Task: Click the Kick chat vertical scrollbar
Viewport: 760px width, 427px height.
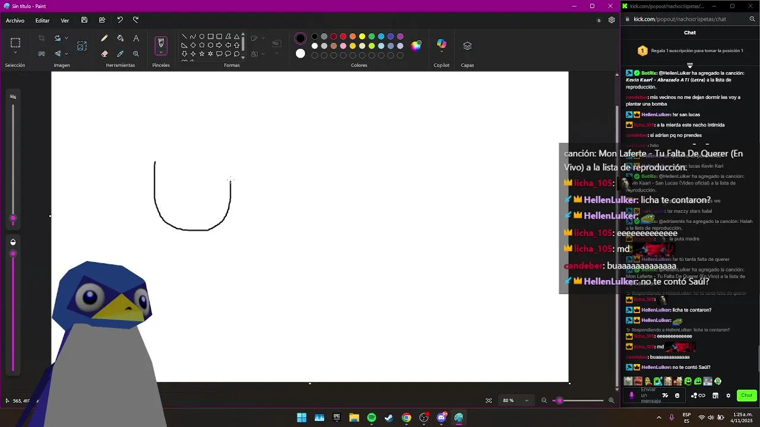Action: pos(758,358)
